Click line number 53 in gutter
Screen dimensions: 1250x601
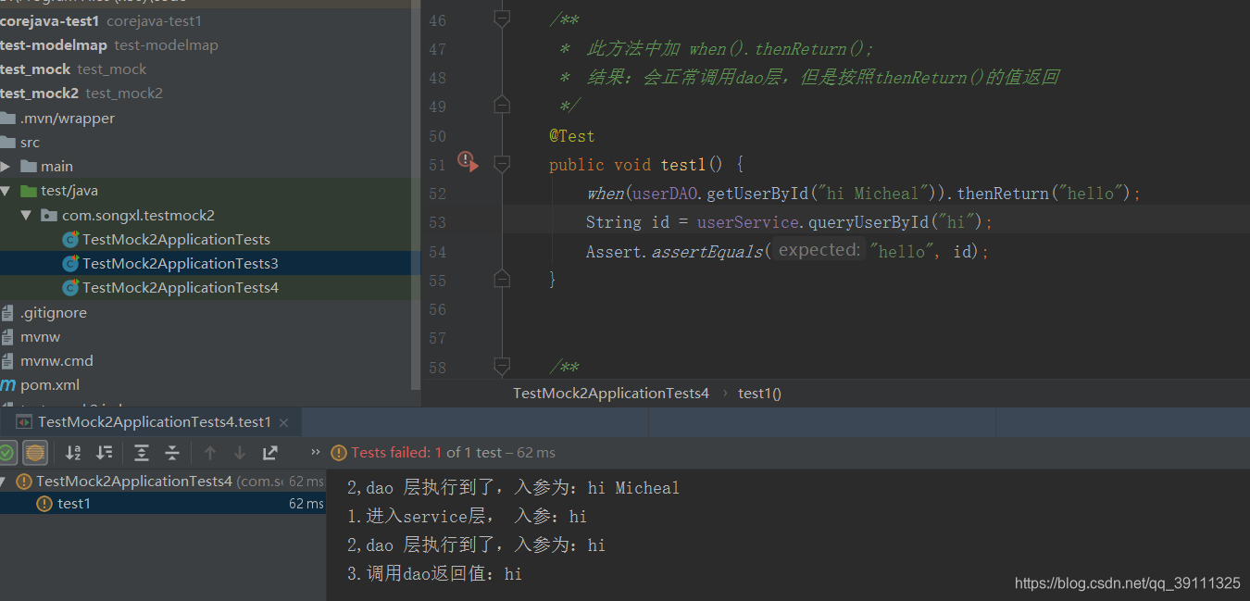coord(437,222)
